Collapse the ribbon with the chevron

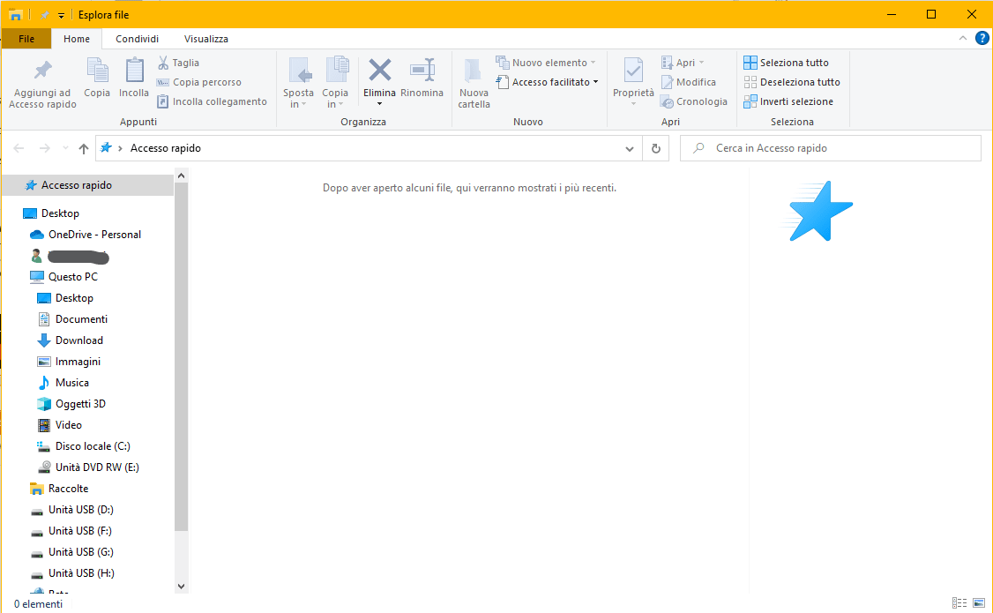click(963, 38)
